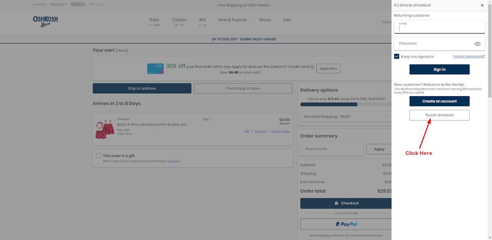Click the free shipping progress bar
This screenshot has width=492, height=240.
click(x=346, y=104)
